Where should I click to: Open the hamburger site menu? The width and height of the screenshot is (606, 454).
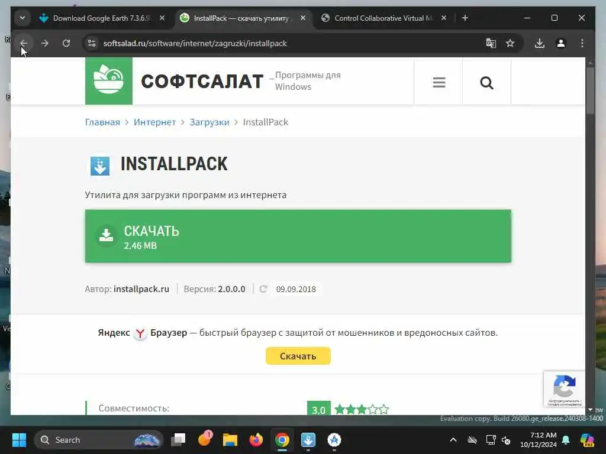[x=439, y=82]
